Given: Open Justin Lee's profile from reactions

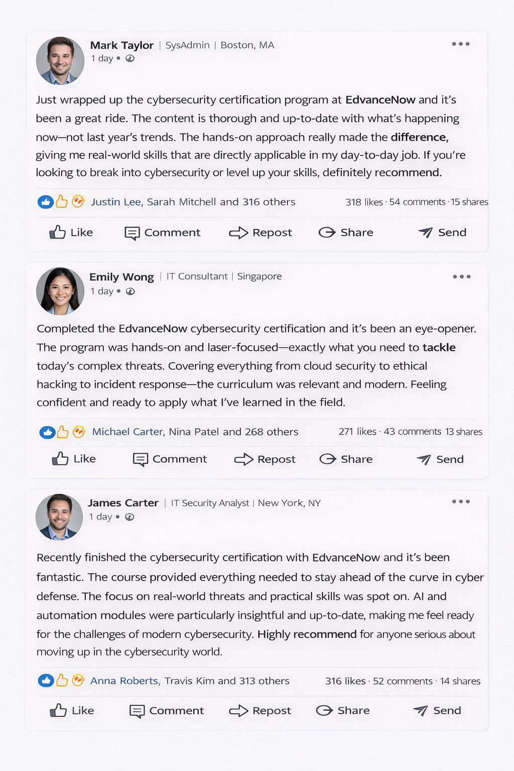Looking at the screenshot, I should pos(116,202).
